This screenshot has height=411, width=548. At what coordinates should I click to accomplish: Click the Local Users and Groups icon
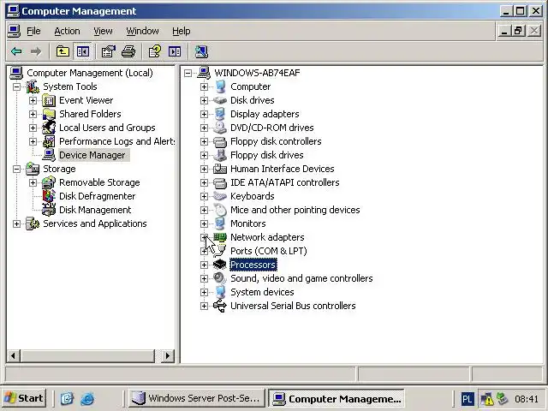tap(49, 128)
